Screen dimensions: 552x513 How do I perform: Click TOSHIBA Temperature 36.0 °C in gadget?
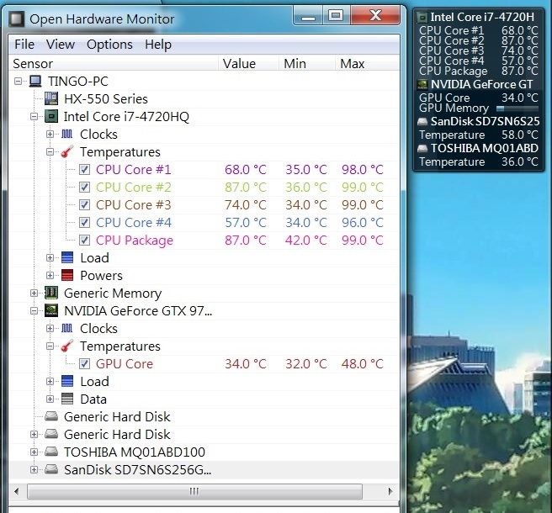coord(520,161)
